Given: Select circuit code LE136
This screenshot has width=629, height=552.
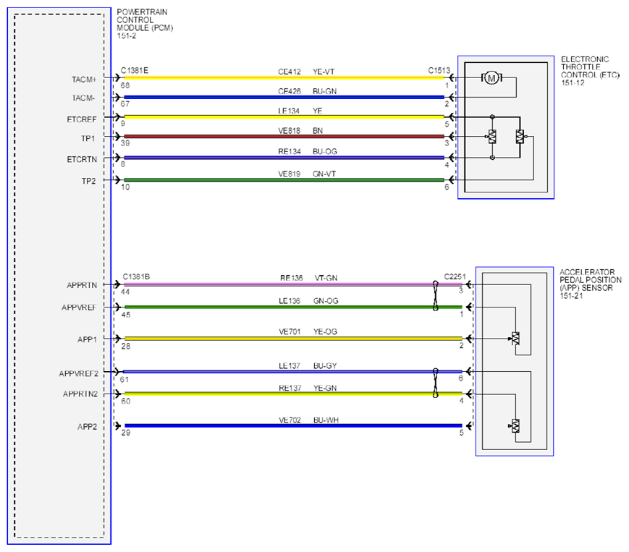Looking at the screenshot, I should click(x=290, y=301).
